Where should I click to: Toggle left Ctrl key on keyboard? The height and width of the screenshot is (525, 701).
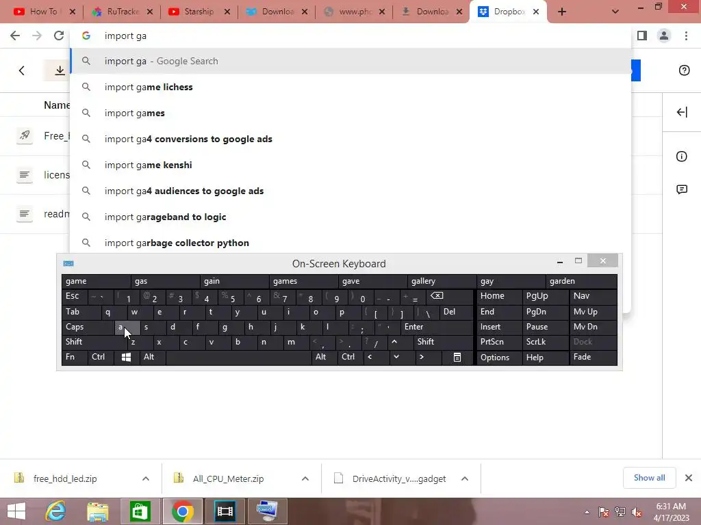[x=101, y=357]
